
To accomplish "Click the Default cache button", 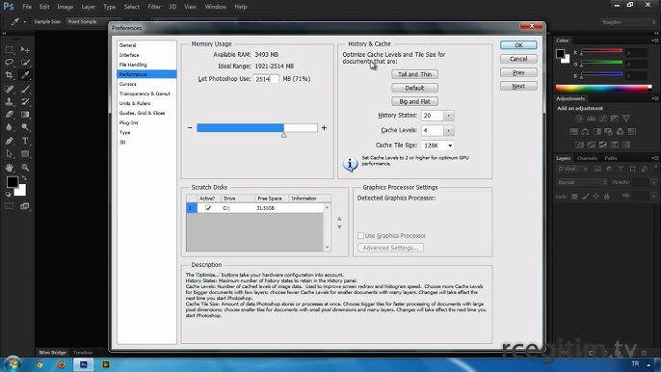I will [x=414, y=88].
